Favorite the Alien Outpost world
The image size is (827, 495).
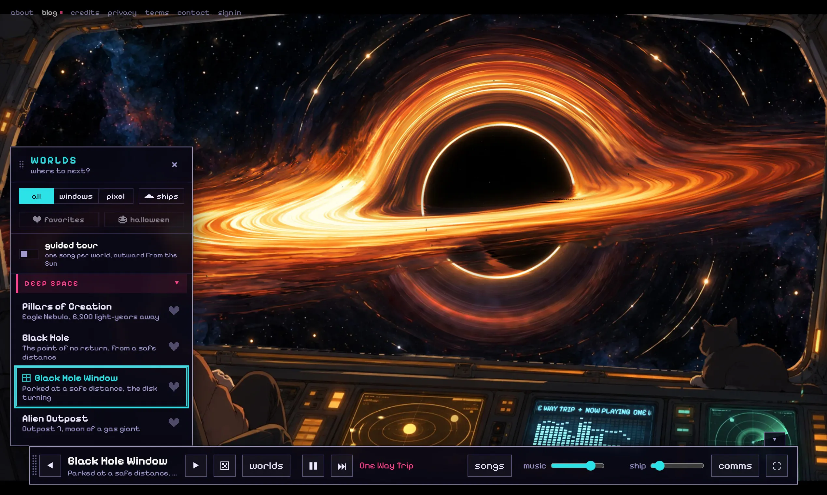pyautogui.click(x=174, y=423)
